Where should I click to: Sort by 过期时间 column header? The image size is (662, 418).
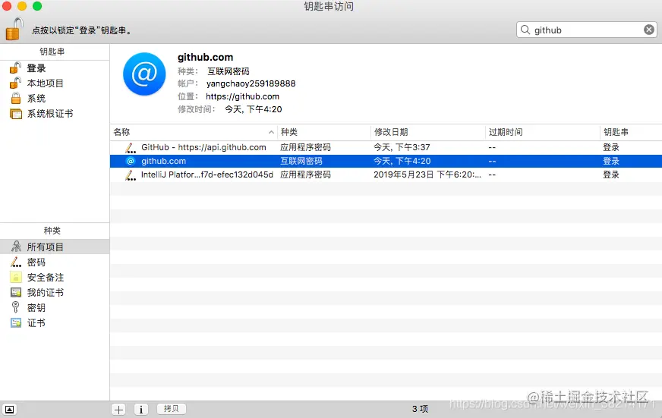[x=543, y=132]
